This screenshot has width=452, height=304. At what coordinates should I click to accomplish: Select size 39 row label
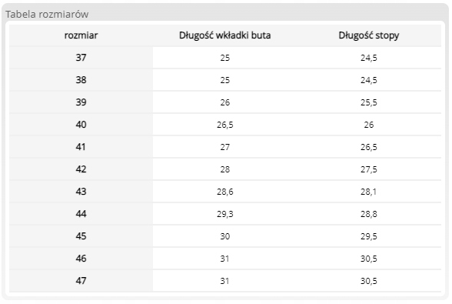(81, 102)
